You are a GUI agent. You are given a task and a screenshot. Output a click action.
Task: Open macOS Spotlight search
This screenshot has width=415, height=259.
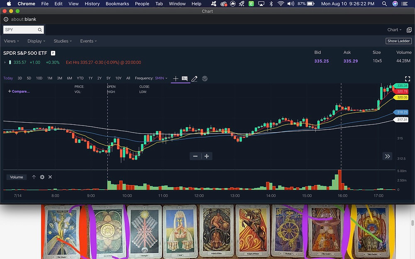tap(384, 4)
